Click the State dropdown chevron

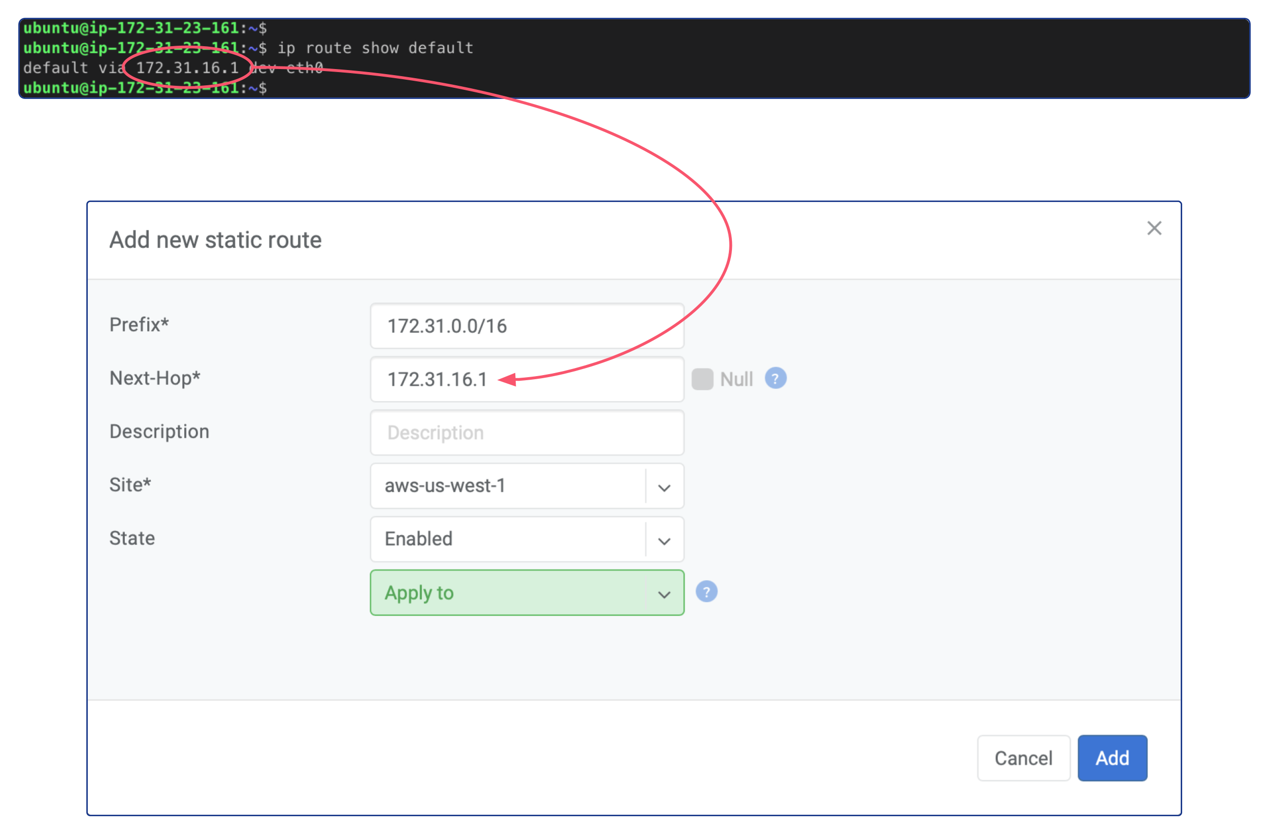point(664,539)
